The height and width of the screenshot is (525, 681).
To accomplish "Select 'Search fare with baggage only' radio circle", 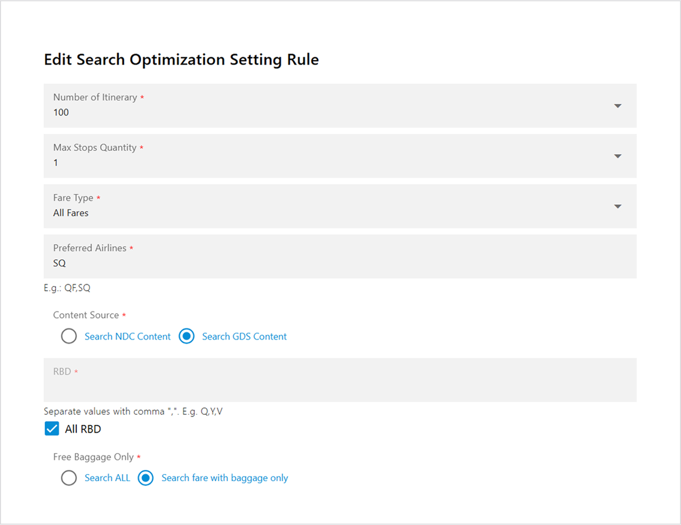I will click(x=145, y=478).
